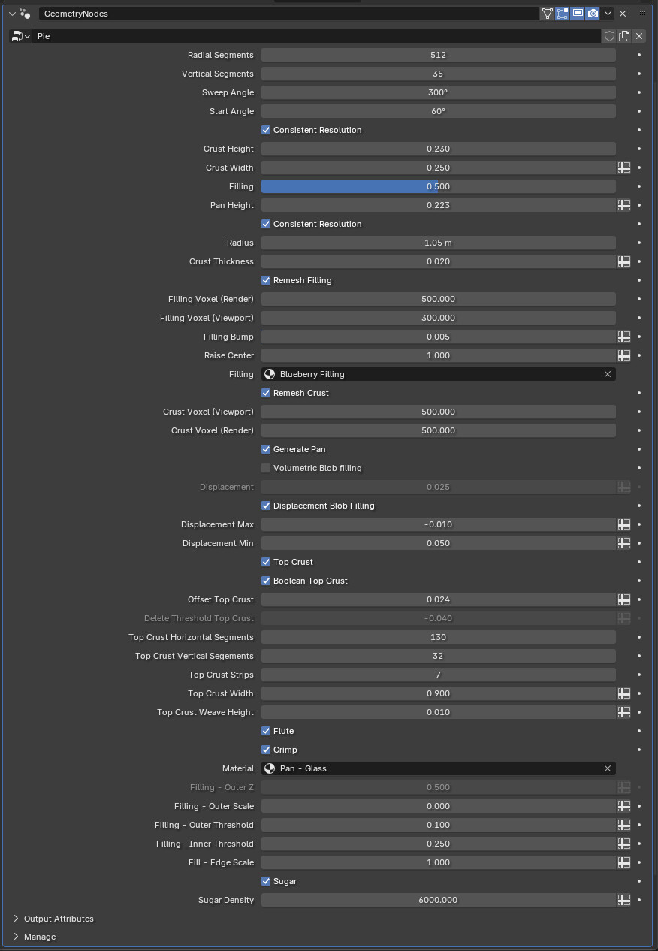Toggle the modifier's edit mode display icon
This screenshot has width=658, height=951.
tap(563, 14)
